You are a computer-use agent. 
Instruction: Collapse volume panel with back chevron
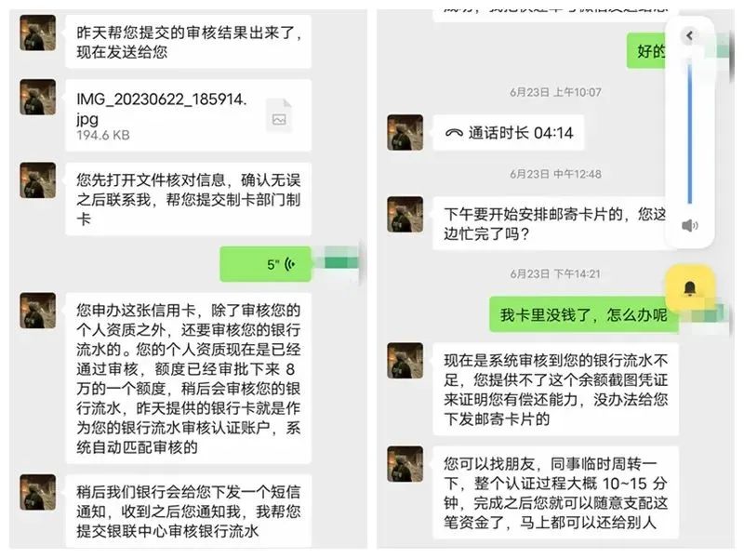689,35
